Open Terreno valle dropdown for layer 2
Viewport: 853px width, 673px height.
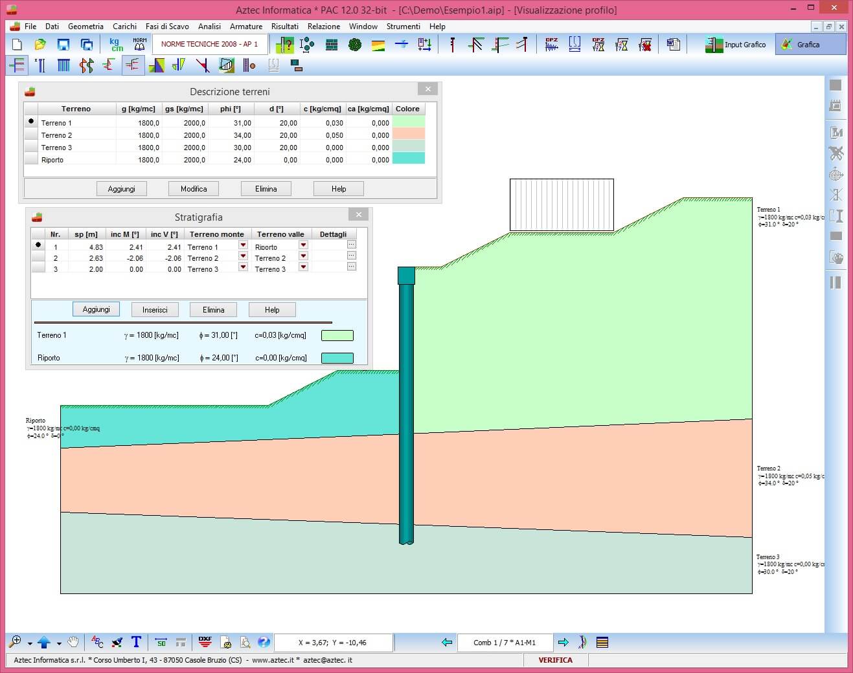coord(303,256)
